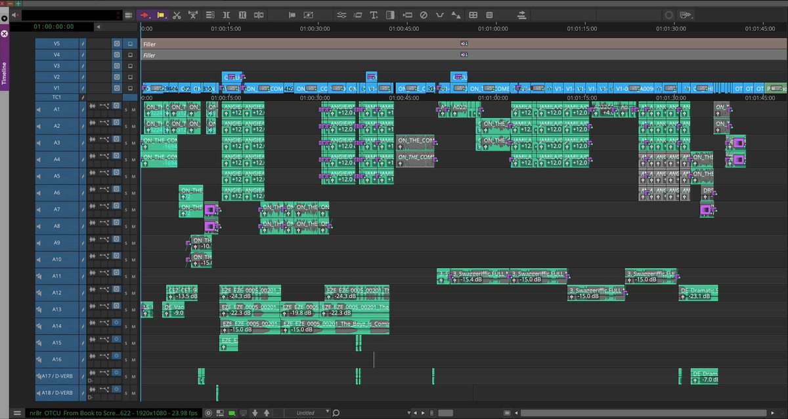The image size is (788, 419).
Task: Click the 01:00:00:00 timecode display field
Action: [53, 27]
